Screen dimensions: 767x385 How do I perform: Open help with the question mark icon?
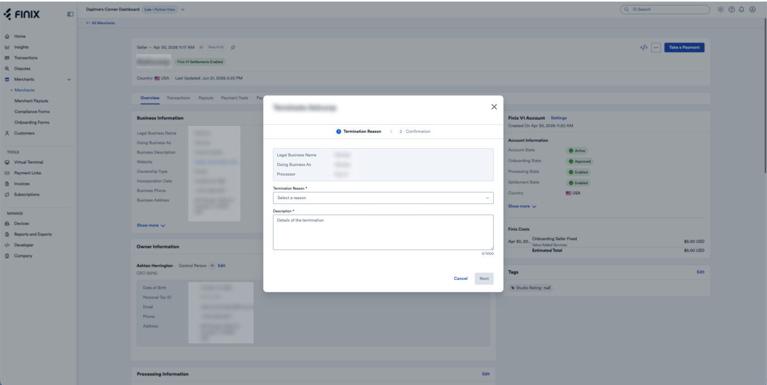point(731,9)
